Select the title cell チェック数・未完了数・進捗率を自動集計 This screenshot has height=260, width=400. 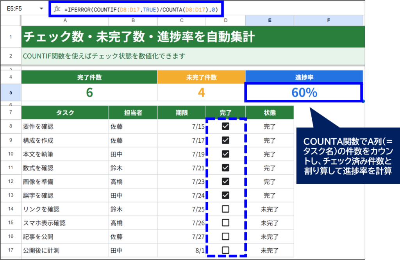pyautogui.click(x=193, y=37)
